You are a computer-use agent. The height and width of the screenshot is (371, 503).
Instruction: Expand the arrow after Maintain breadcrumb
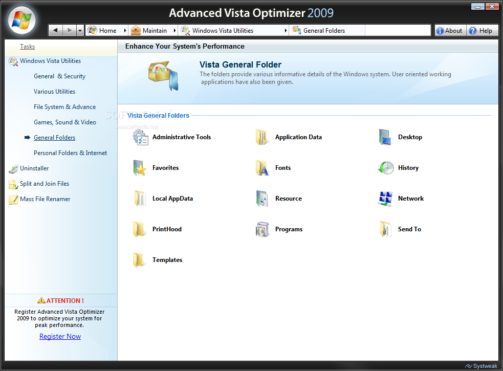click(174, 31)
